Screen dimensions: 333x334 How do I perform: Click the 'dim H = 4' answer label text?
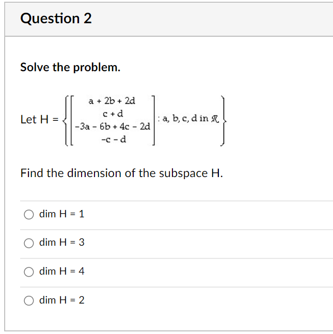[x=61, y=272]
